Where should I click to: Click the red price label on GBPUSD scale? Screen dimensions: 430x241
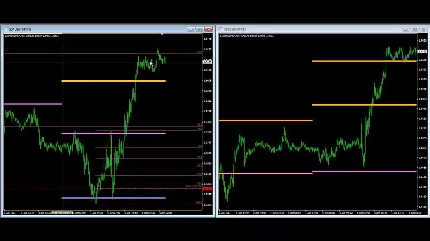coord(208,189)
